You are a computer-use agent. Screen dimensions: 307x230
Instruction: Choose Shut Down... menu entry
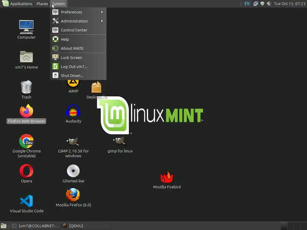78,75
